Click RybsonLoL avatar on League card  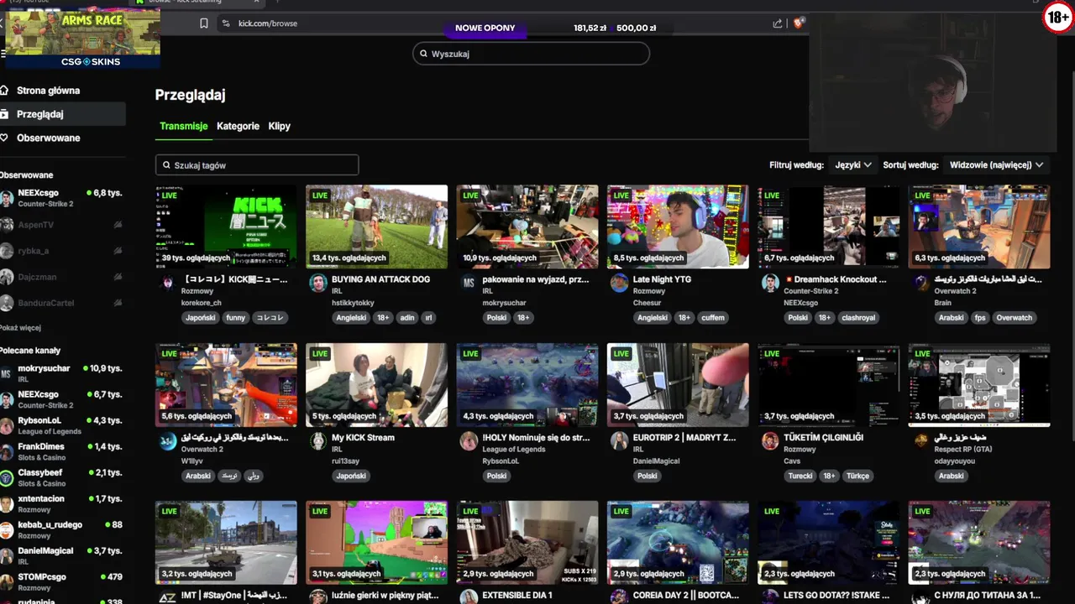tap(469, 441)
